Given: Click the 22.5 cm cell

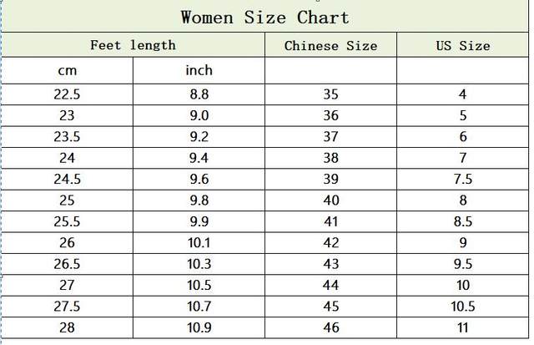Looking at the screenshot, I should [67, 94].
